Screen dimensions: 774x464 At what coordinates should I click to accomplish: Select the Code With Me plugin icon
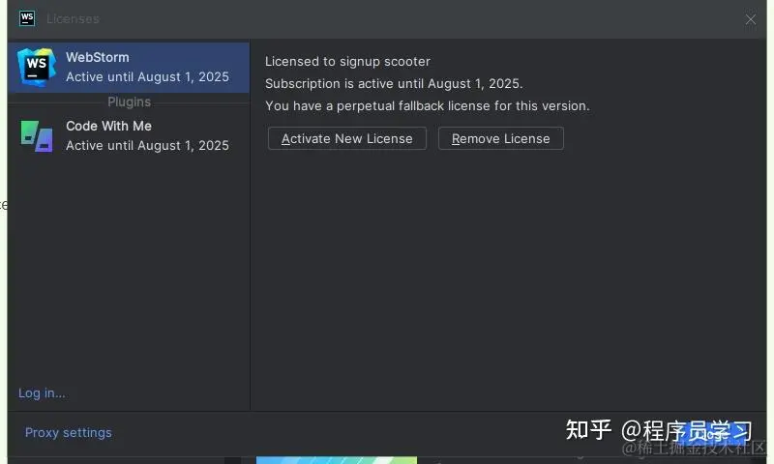pos(37,136)
